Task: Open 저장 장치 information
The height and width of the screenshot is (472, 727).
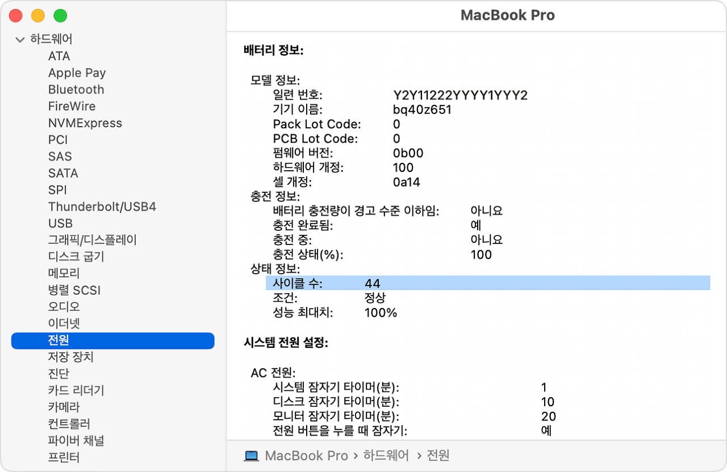Action: (71, 357)
